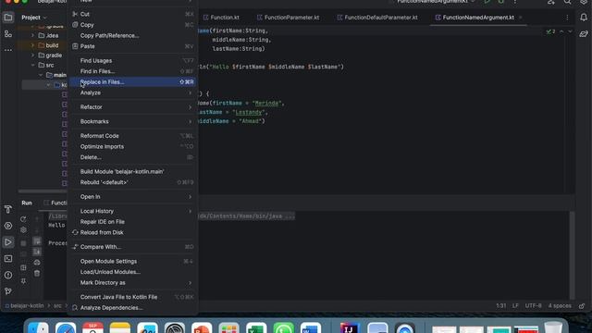Click UTF-8 encoding in status bar
592x333 pixels.
533,305
